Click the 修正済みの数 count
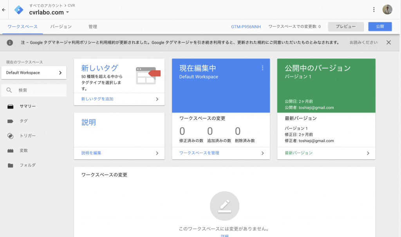This screenshot has height=237, width=401. coord(182,131)
